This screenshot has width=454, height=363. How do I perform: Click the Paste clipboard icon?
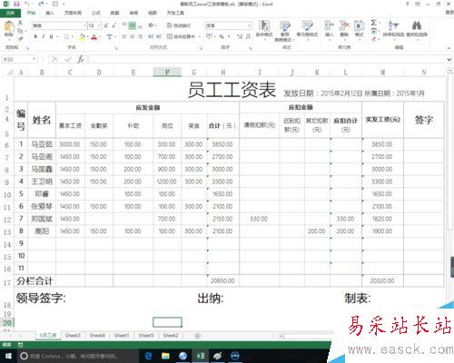coord(9,27)
